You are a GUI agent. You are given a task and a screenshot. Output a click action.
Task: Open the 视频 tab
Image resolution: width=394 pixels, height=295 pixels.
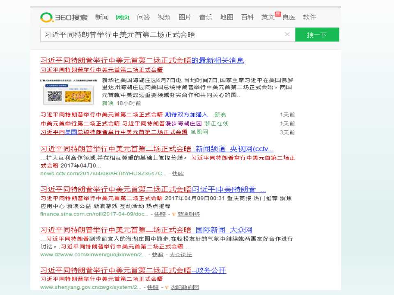pyautogui.click(x=164, y=17)
